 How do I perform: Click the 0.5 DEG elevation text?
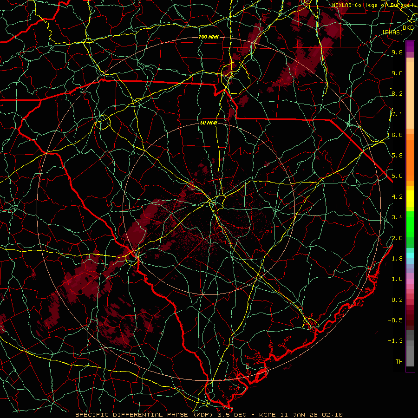click(x=231, y=415)
